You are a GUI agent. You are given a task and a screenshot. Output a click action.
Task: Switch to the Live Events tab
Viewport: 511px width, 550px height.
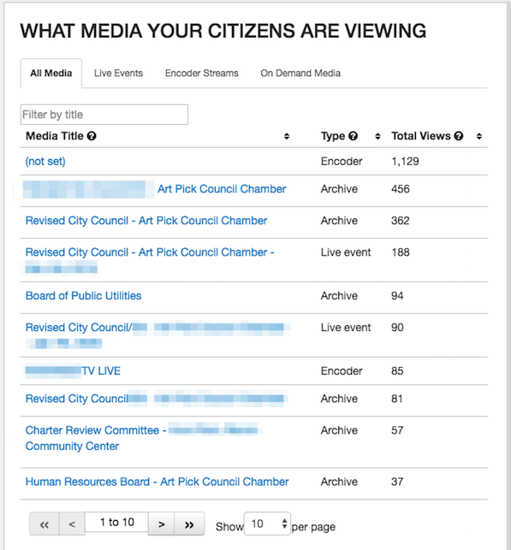pos(118,73)
